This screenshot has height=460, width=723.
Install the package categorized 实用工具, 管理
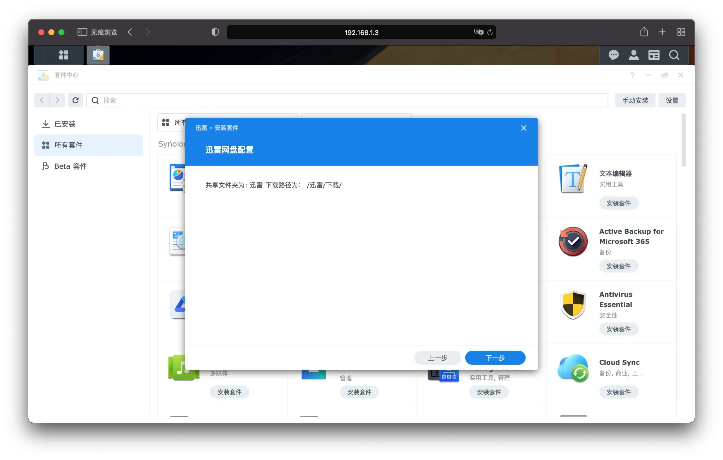pyautogui.click(x=489, y=392)
